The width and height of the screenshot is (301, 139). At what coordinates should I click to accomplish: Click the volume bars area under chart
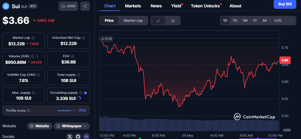(x=189, y=124)
